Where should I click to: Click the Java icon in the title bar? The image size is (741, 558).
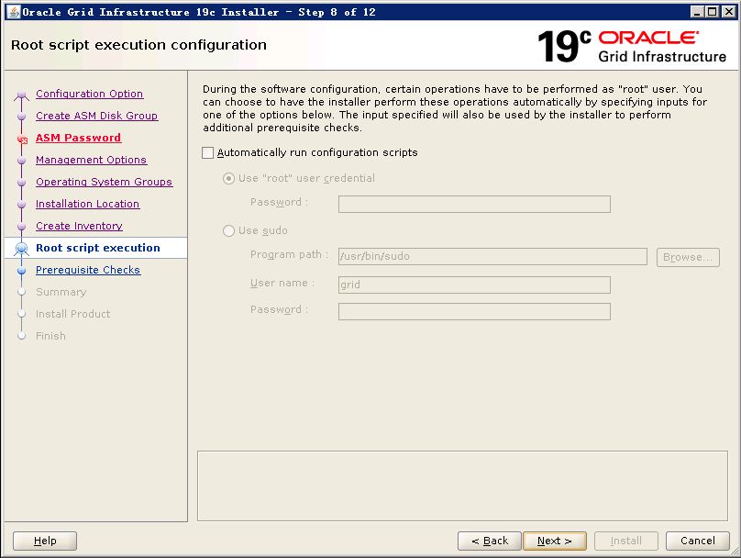14,12
